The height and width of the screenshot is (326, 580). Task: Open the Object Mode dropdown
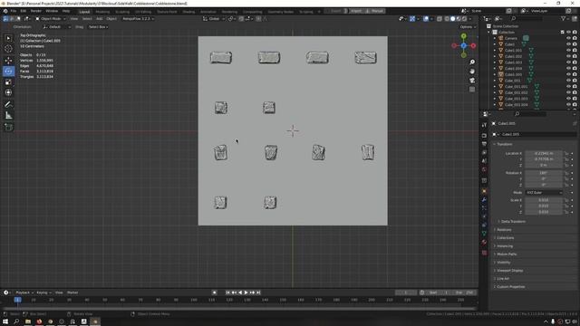(51, 18)
